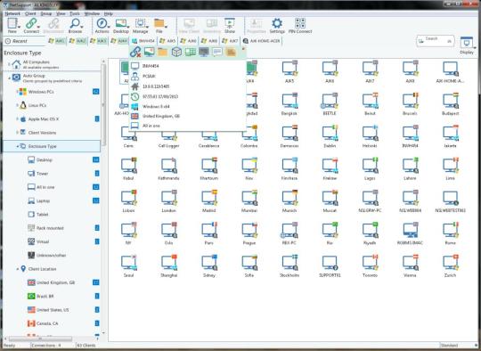This screenshot has height=351, width=481.
Task: Select the Paris client icon
Action: click(x=209, y=231)
